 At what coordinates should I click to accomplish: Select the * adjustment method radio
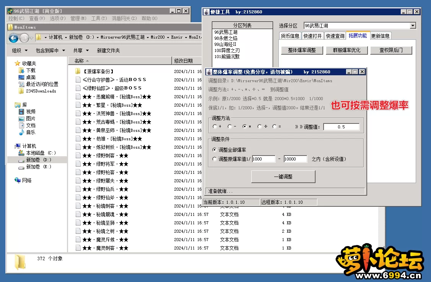[x=244, y=126]
